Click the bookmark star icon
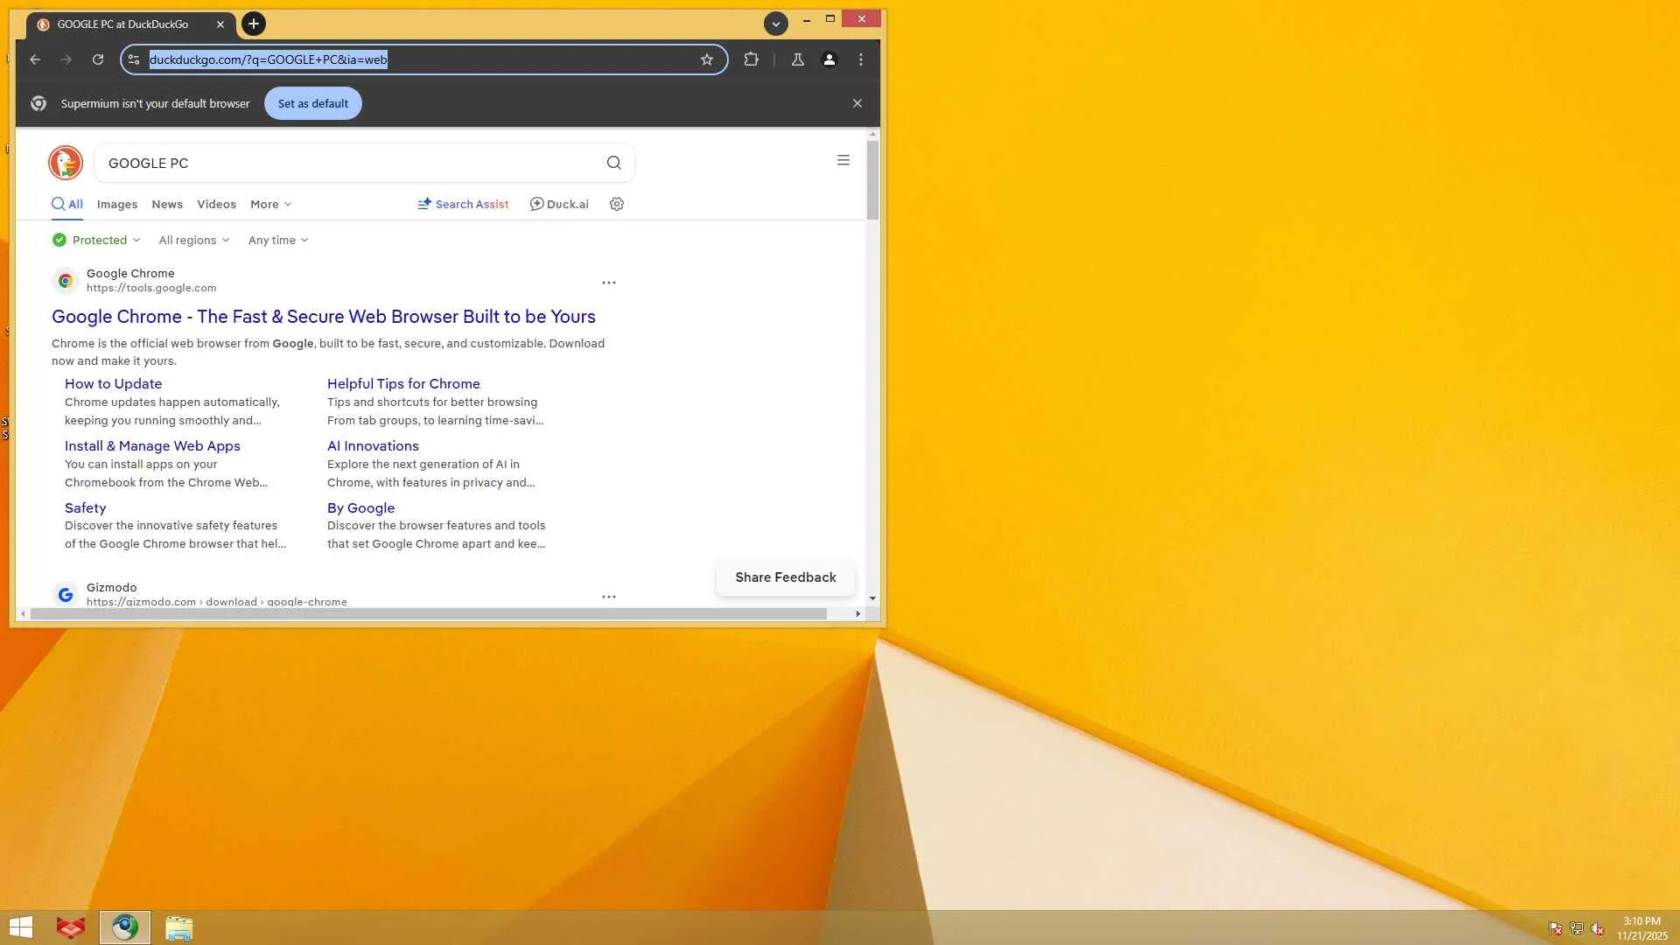This screenshot has height=945, width=1680. [x=707, y=59]
